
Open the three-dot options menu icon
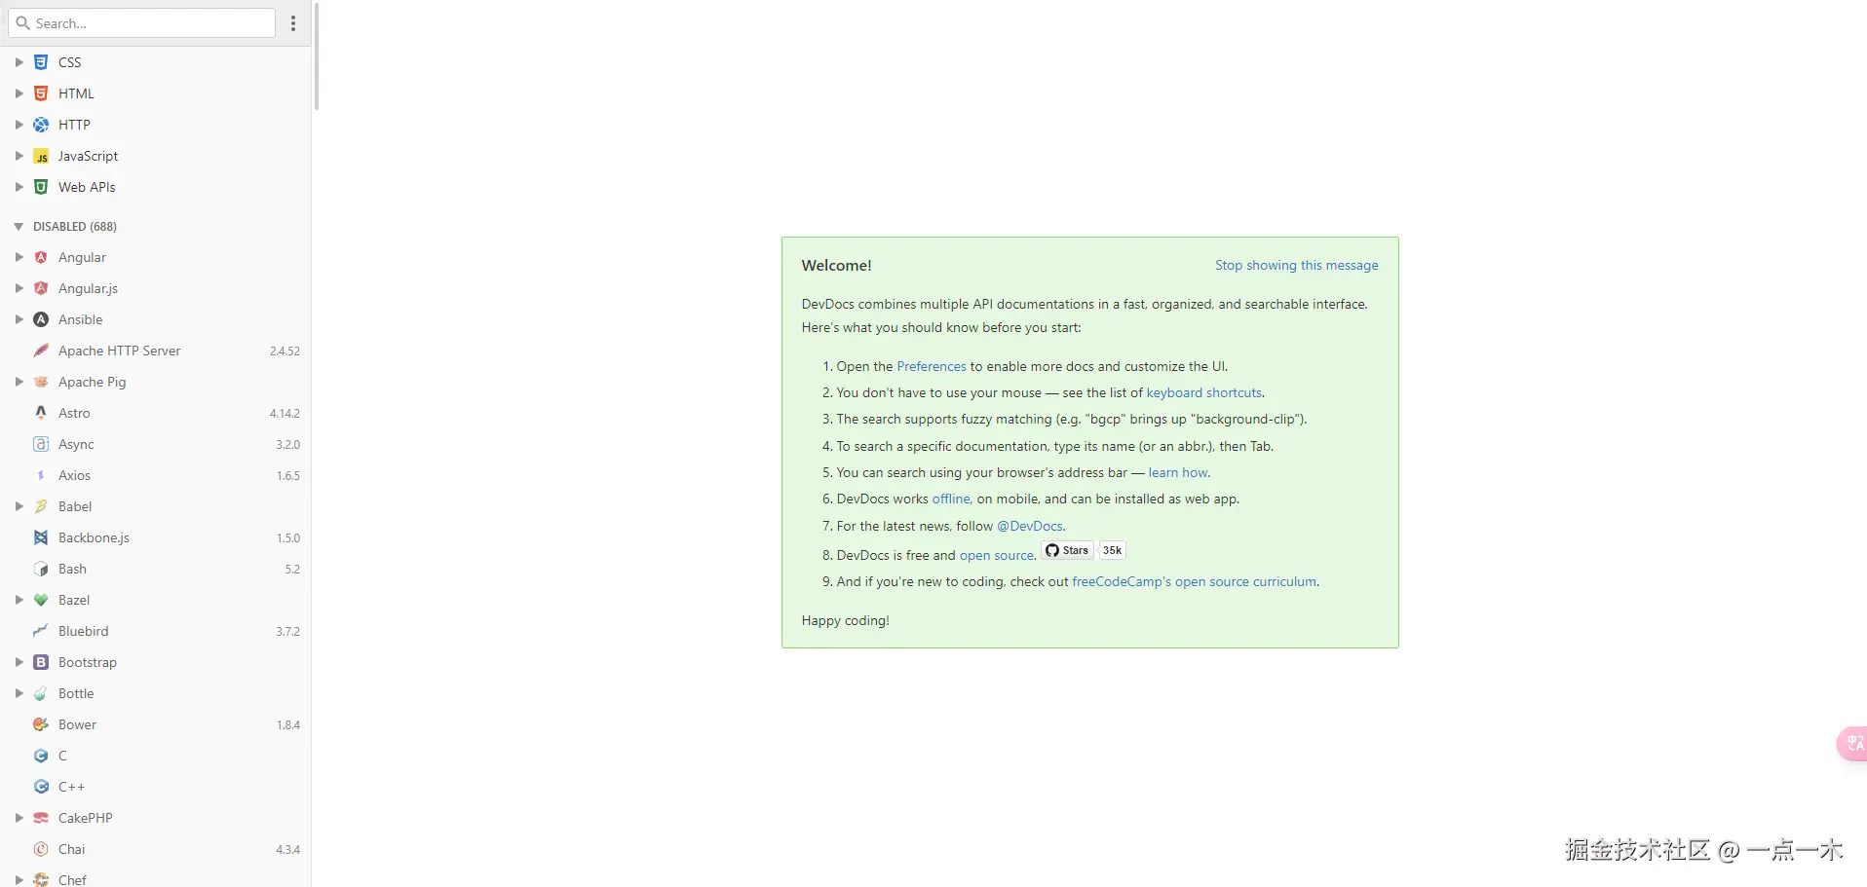[294, 23]
